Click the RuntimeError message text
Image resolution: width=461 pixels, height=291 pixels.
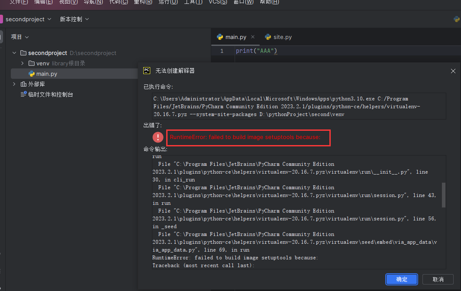pyautogui.click(x=245, y=137)
